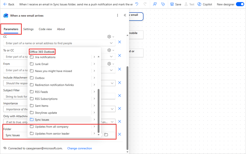Viewport: 246px width, 154px height.
Task: Click the flow title text field
Action: click(76, 4)
